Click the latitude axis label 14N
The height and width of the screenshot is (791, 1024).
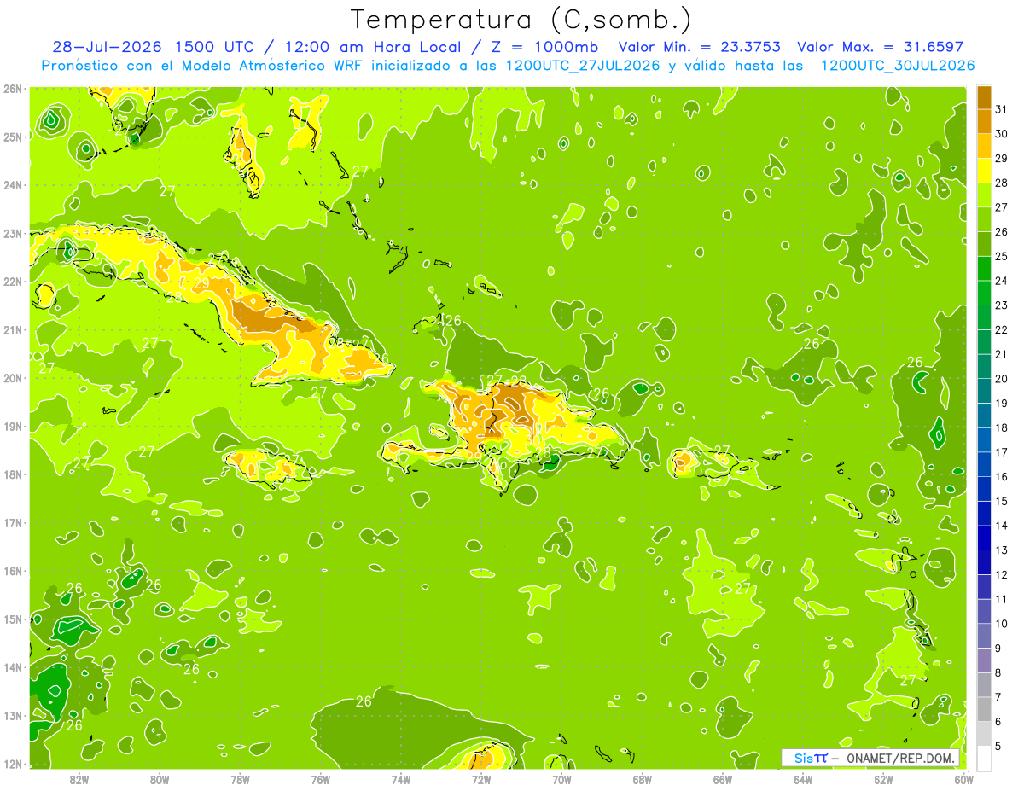tap(13, 667)
